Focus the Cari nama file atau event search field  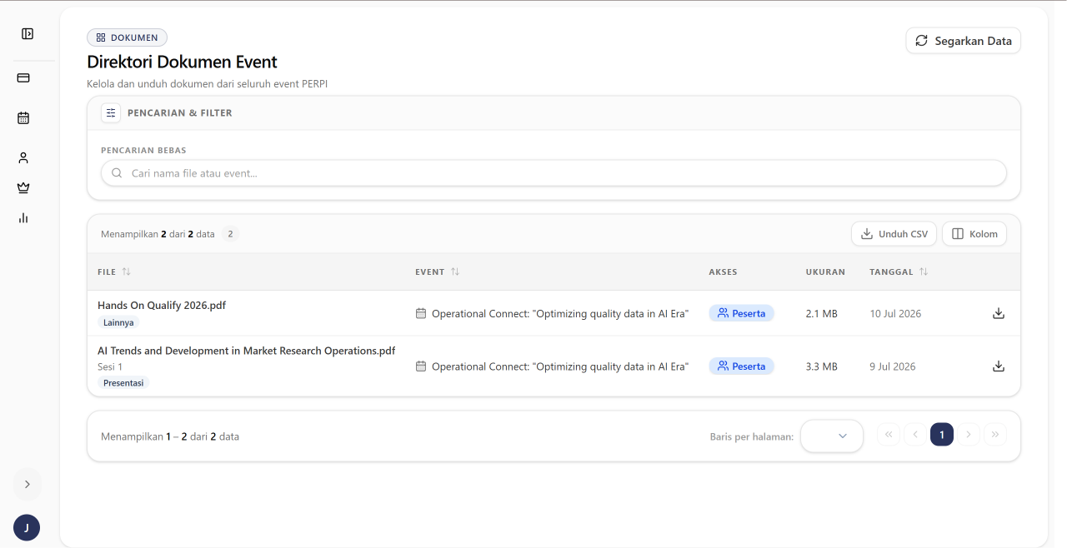[554, 173]
